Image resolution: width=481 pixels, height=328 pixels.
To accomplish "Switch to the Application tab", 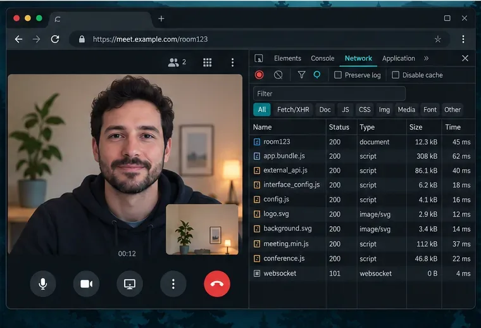I will click(x=399, y=58).
